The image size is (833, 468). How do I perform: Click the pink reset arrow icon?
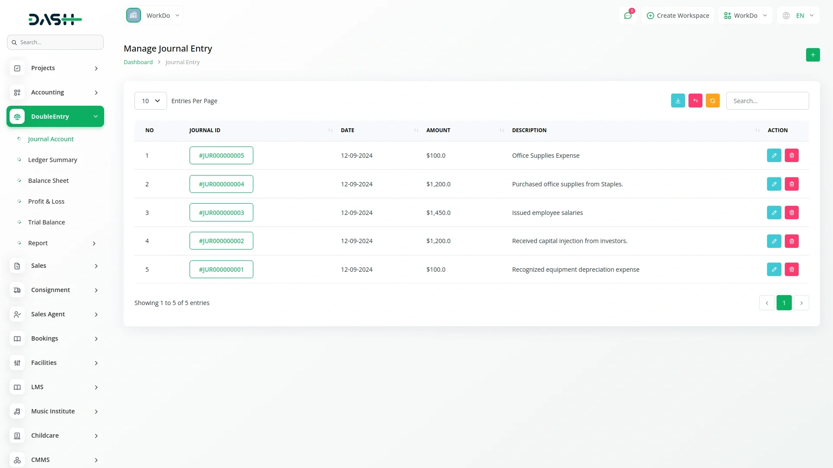[x=695, y=101]
